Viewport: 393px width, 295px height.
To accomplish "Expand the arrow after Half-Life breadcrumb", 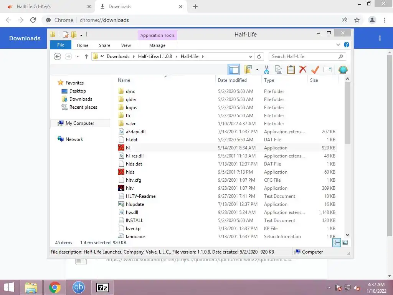I will coord(203,56).
